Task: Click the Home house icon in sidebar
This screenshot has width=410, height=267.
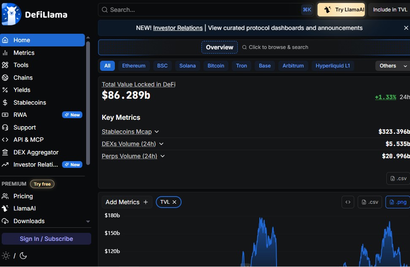Action: pyautogui.click(x=5, y=40)
